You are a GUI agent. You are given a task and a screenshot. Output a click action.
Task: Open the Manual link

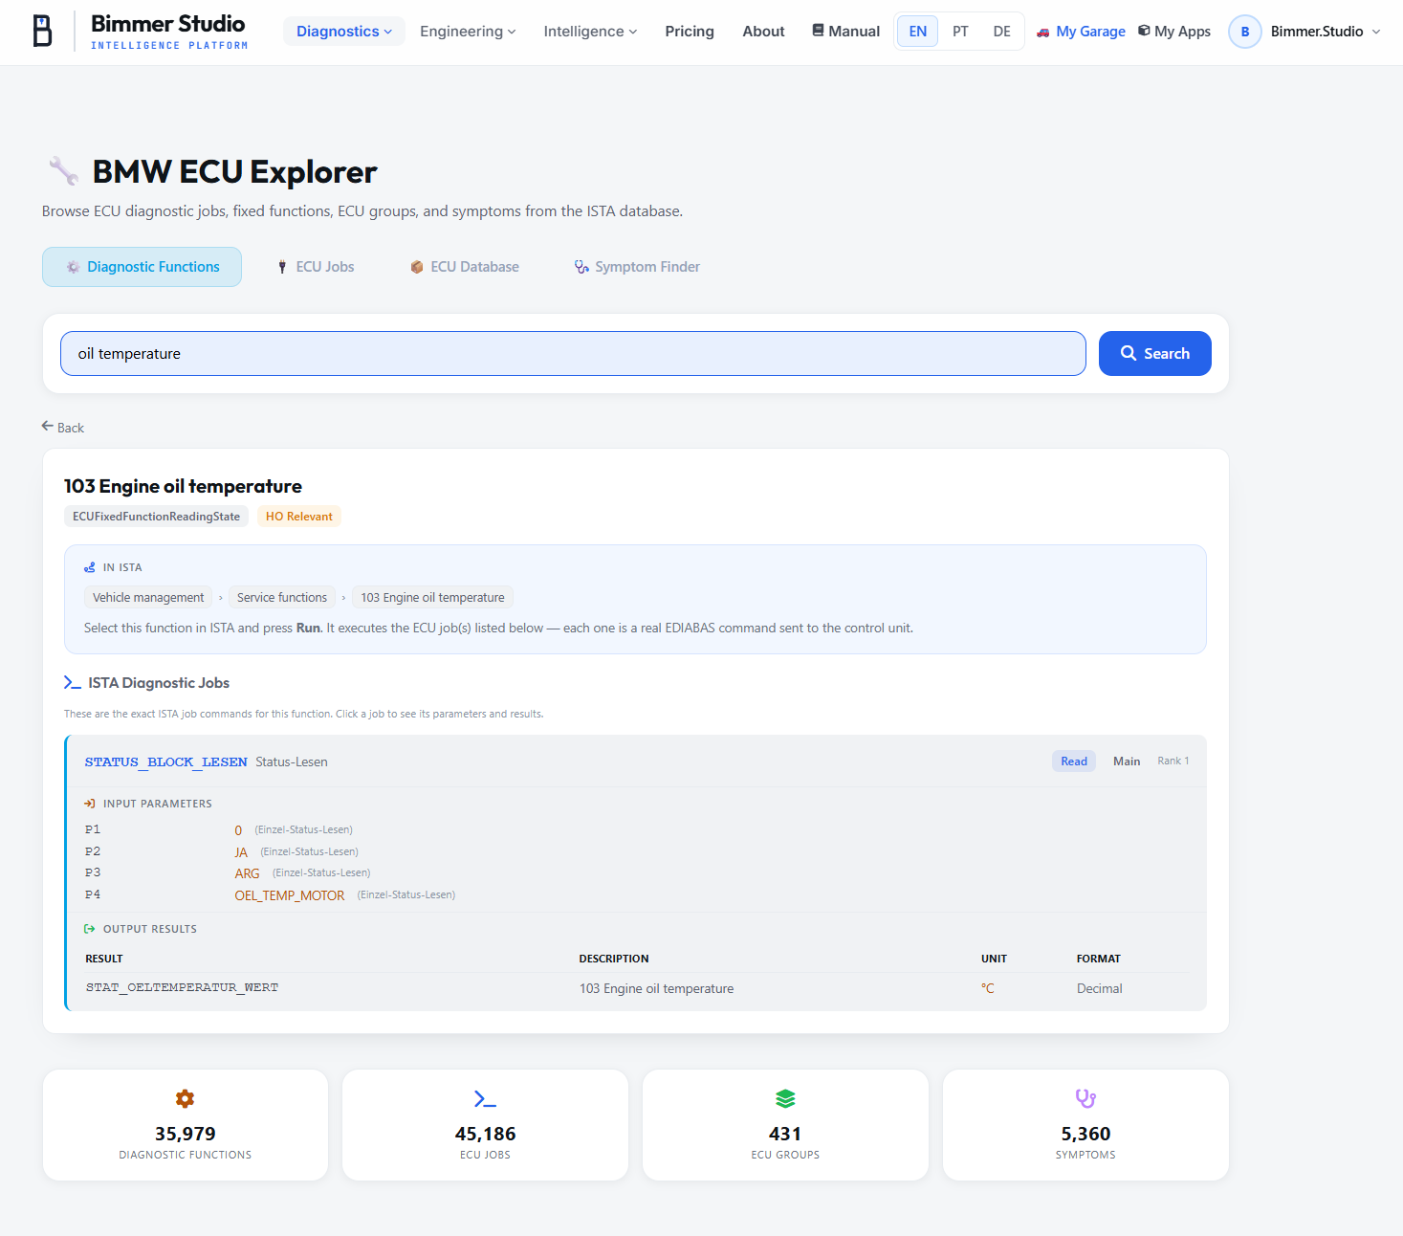(x=846, y=32)
